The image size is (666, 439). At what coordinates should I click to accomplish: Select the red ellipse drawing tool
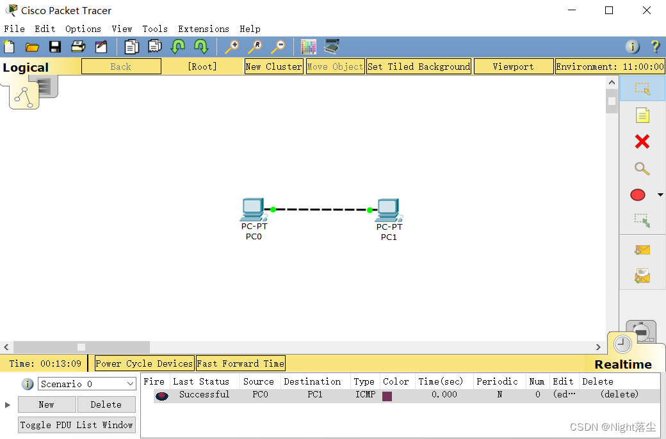tap(638, 195)
